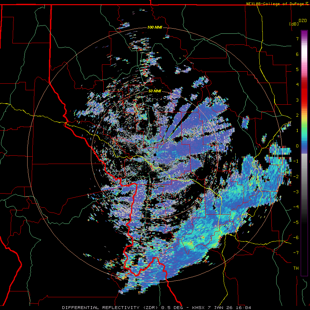Click the -5 value on the color scale
The image size is (310, 310).
296,223
